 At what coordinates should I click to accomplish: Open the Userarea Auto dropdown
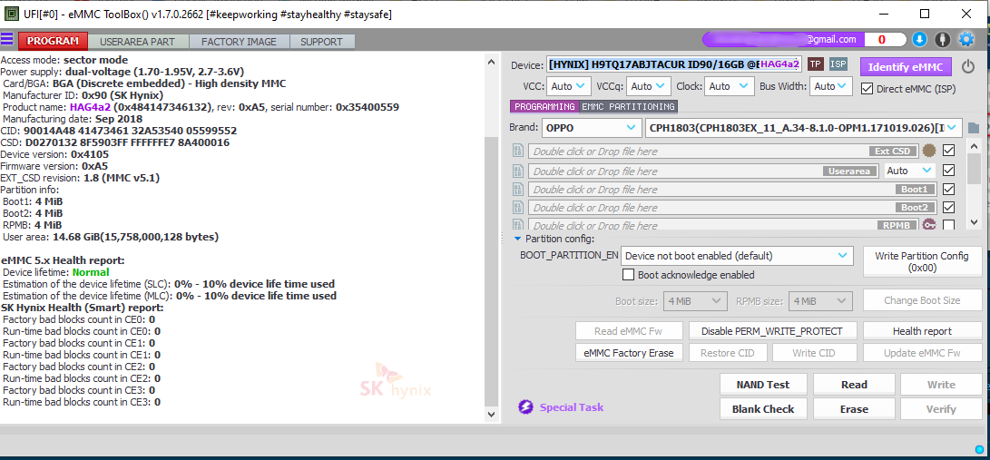(x=909, y=171)
